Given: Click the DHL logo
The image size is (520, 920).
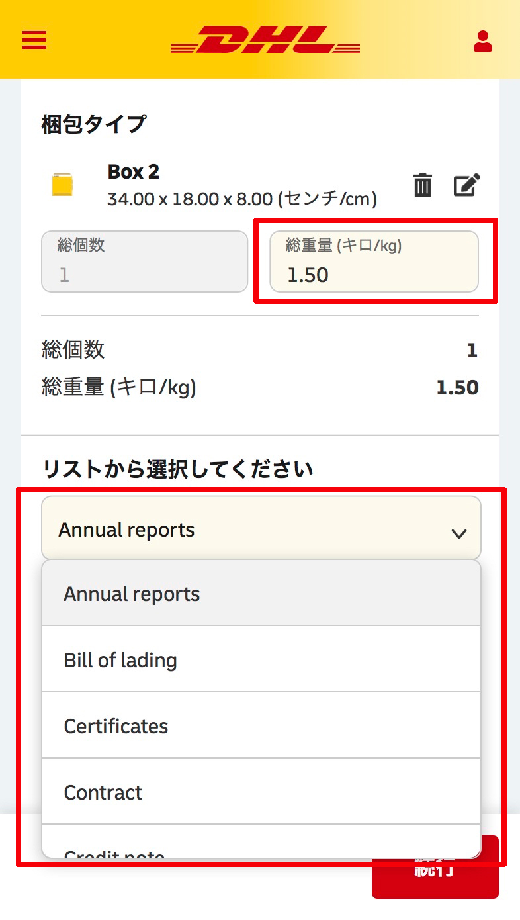Looking at the screenshot, I should click(265, 41).
